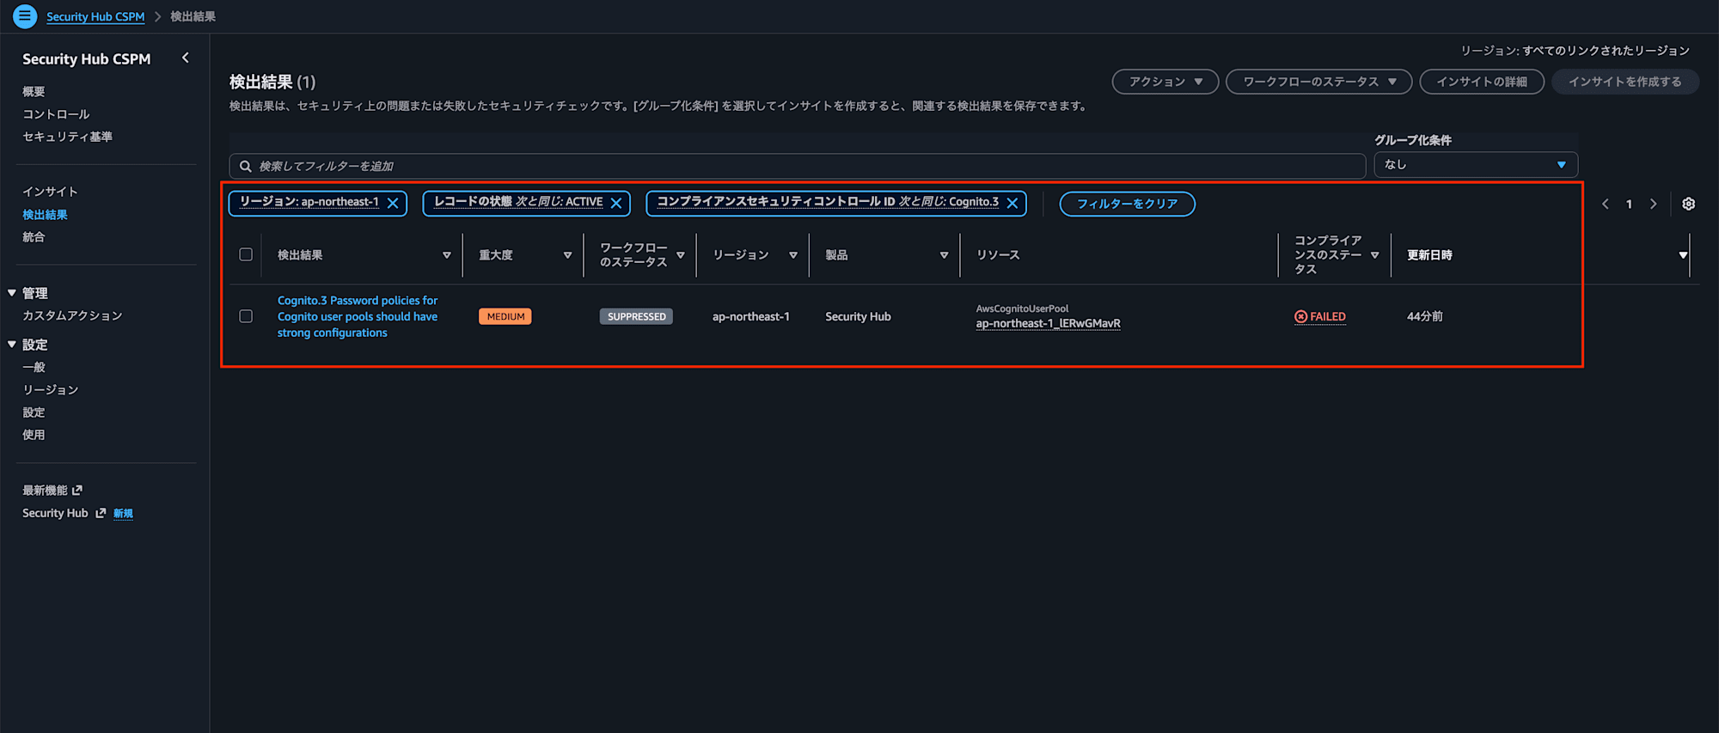Select all findings header checkbox
Viewport: 1719px width, 733px height.
(246, 254)
